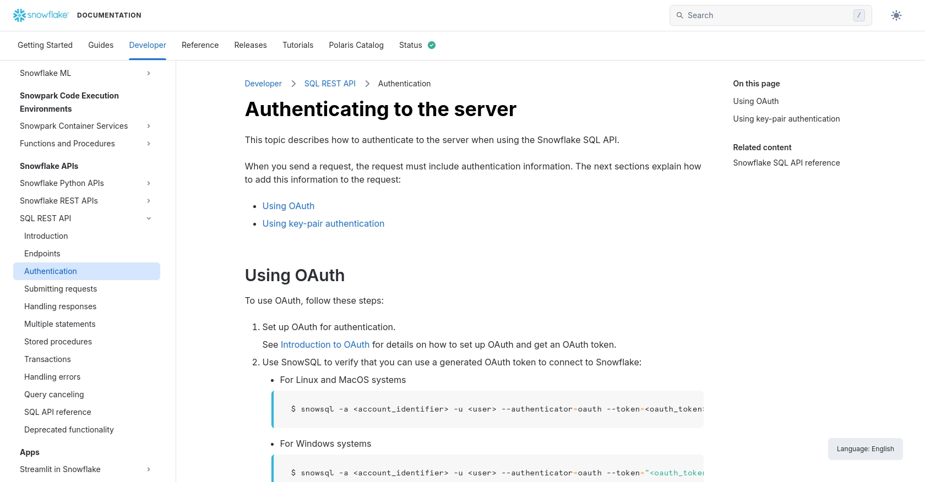Jump to Using OAuth in On this page

point(756,101)
